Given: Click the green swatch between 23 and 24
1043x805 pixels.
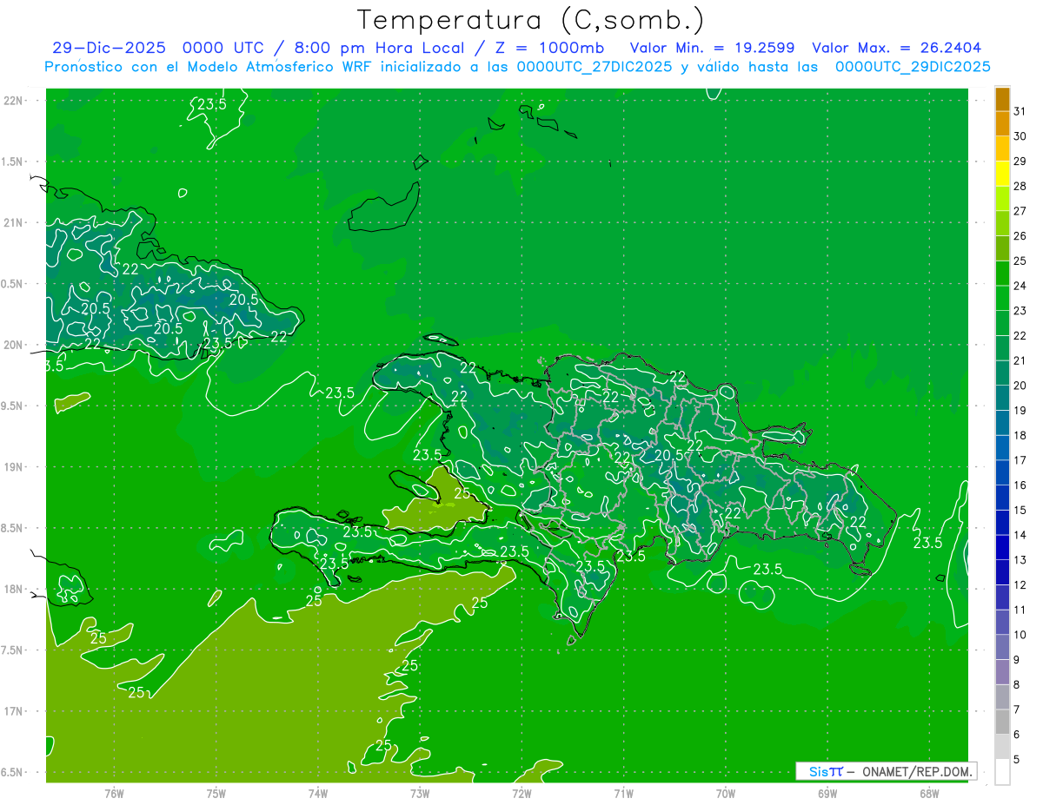Looking at the screenshot, I should (1002, 298).
